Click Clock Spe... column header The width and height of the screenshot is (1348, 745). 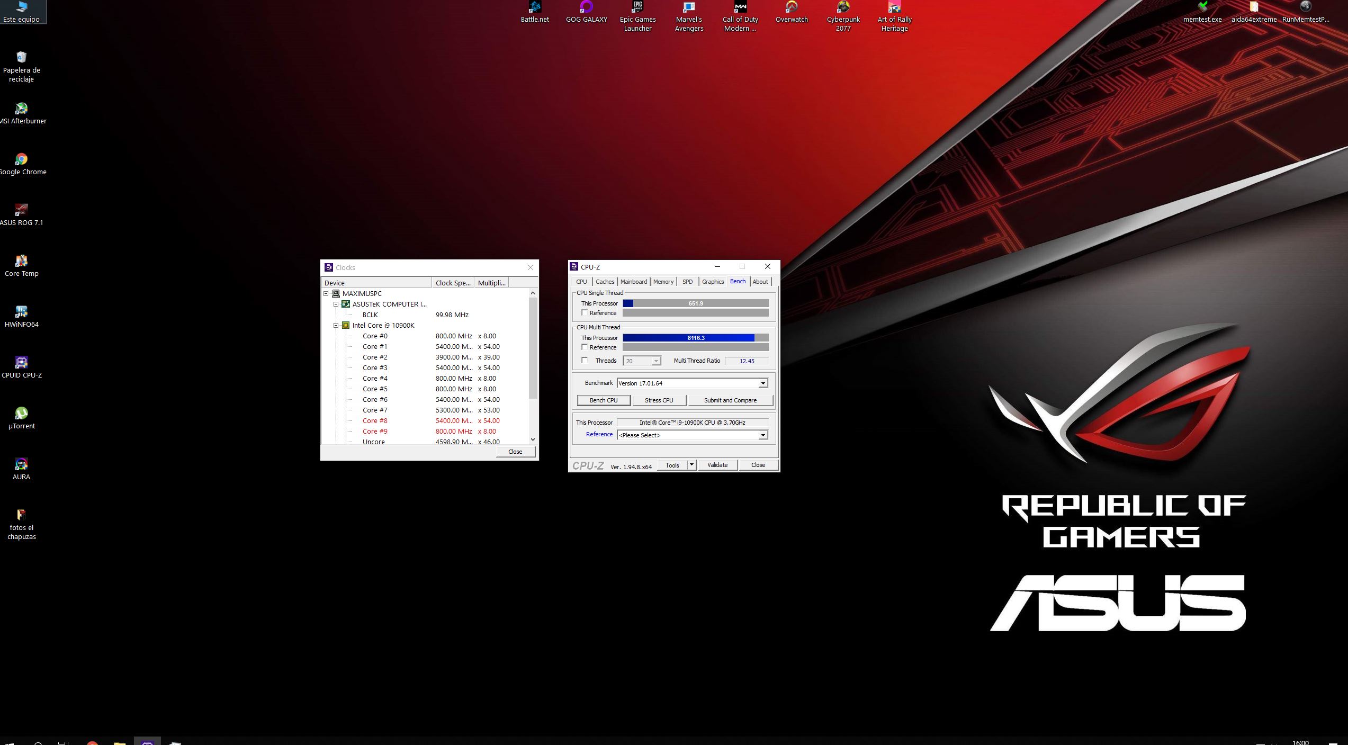pos(453,283)
